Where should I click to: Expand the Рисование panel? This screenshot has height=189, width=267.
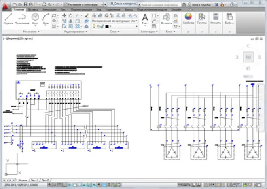point(31,31)
